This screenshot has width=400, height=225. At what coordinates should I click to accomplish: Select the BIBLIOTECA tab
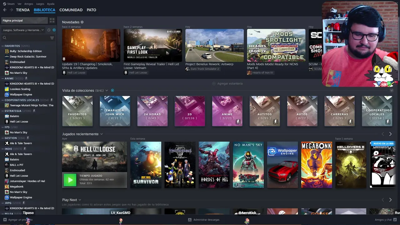(x=44, y=10)
